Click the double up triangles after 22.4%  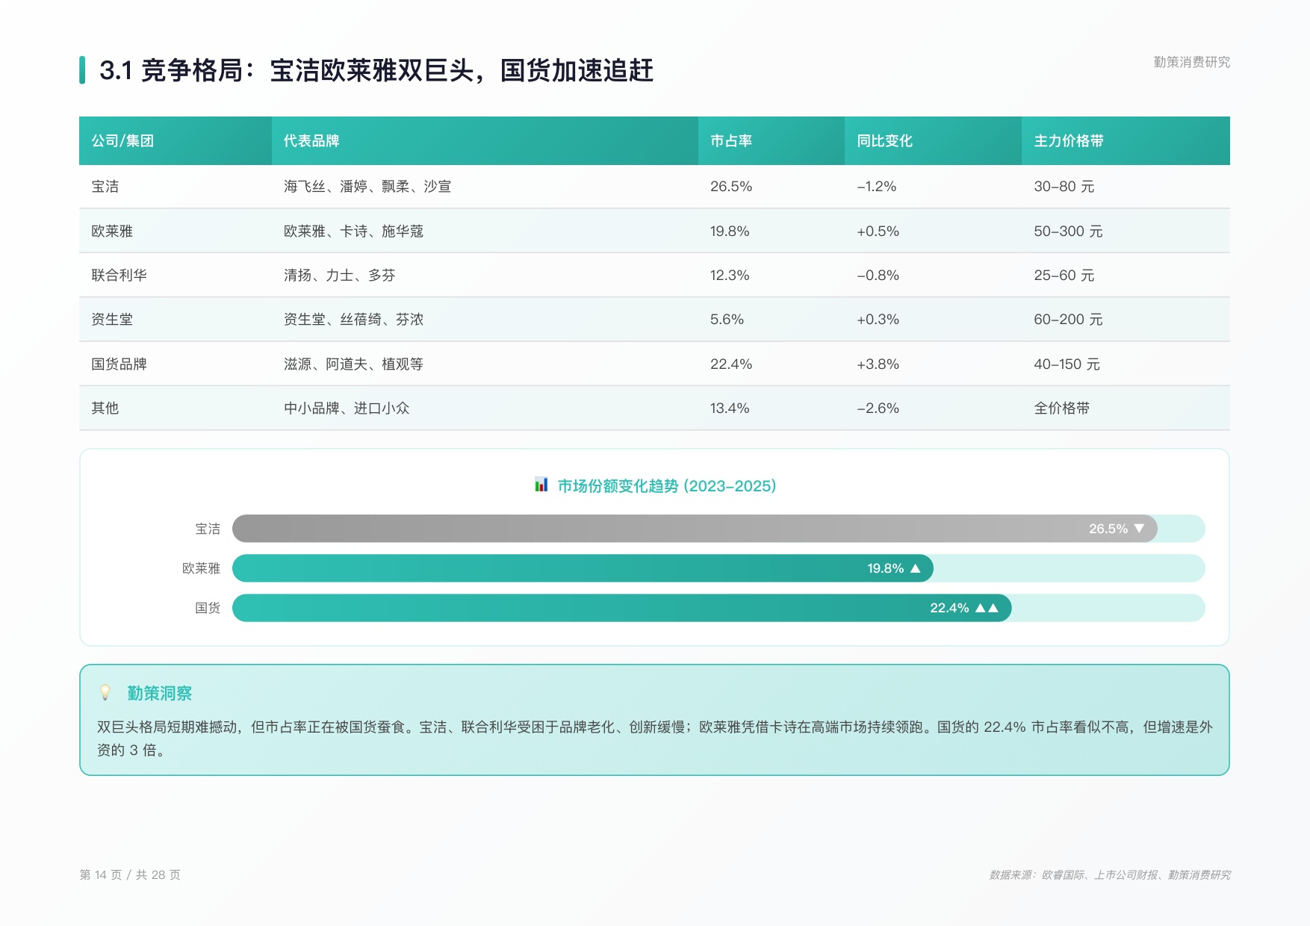pos(987,608)
